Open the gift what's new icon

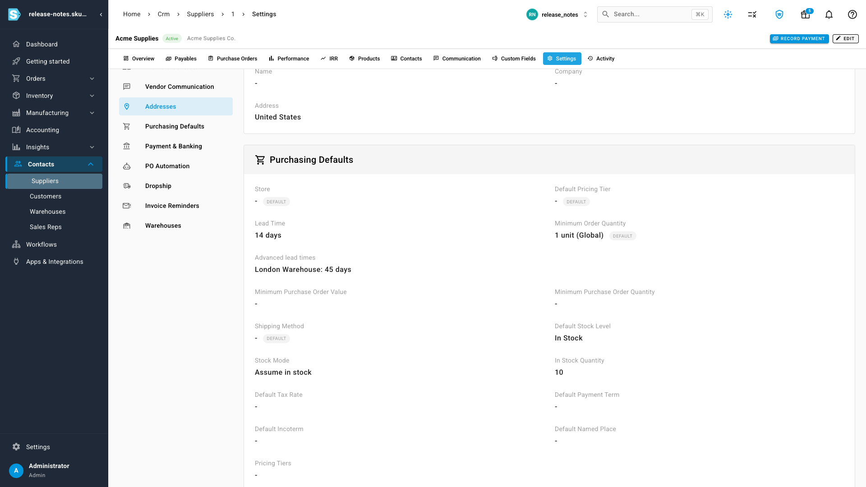pyautogui.click(x=805, y=14)
